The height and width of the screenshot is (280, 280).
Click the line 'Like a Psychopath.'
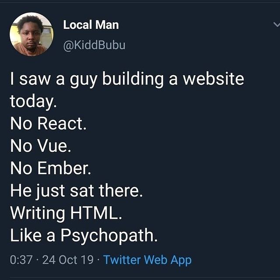[84, 235]
